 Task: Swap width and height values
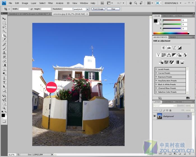click(32, 9)
